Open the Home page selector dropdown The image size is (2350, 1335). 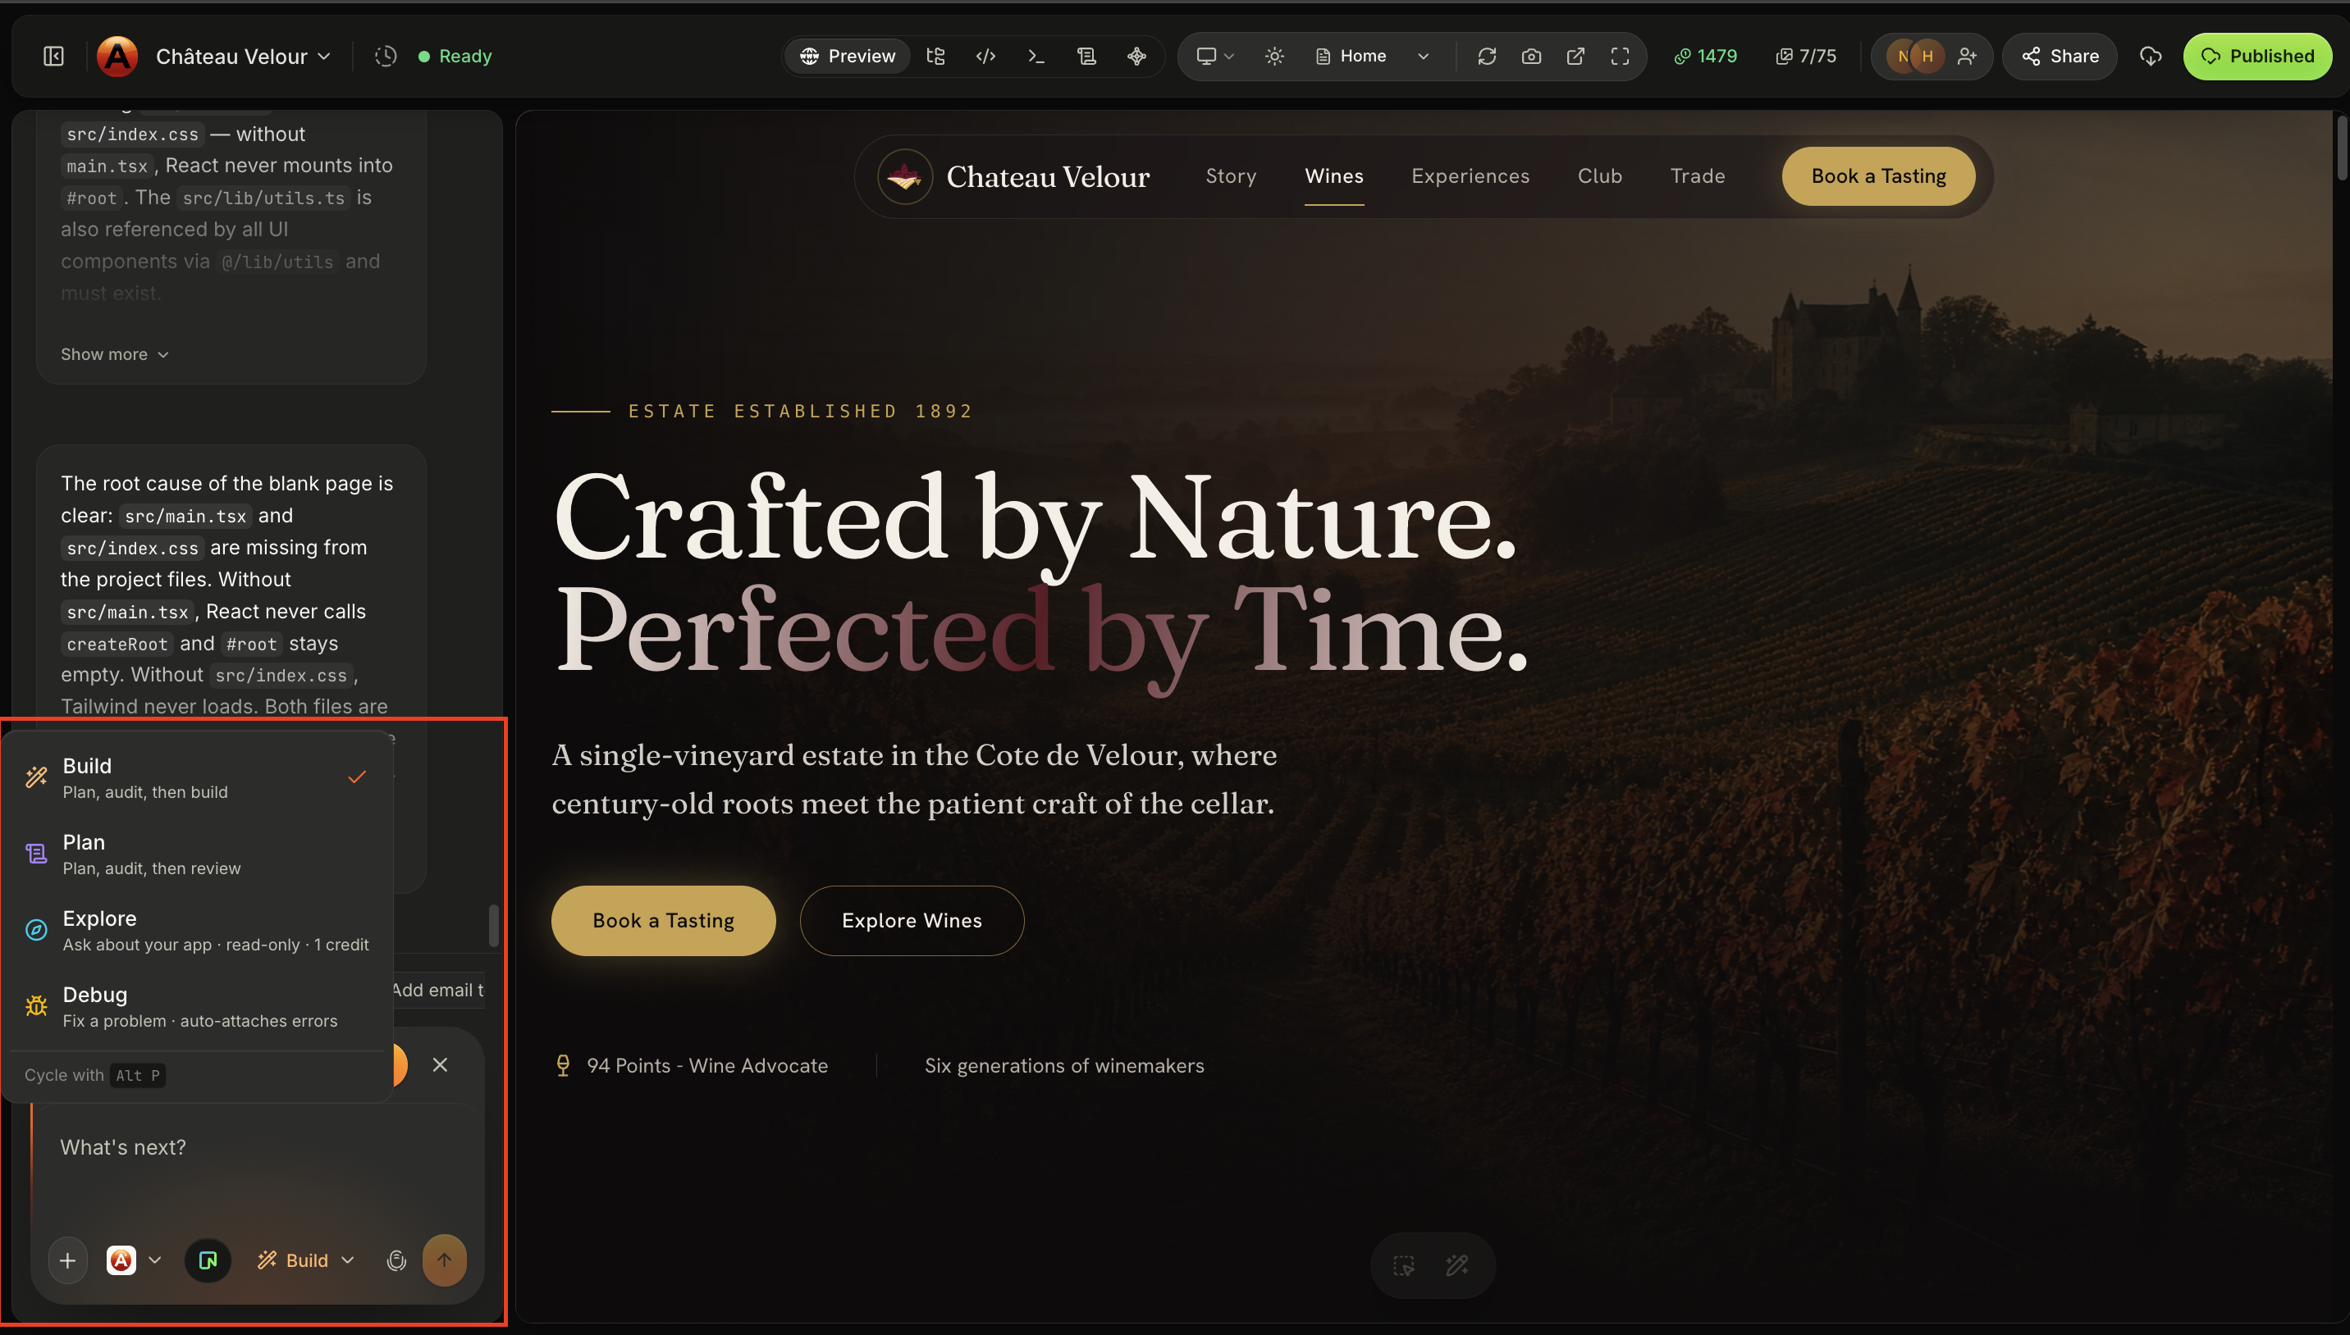1372,56
